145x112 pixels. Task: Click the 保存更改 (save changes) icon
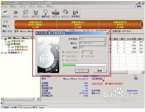(75, 14)
